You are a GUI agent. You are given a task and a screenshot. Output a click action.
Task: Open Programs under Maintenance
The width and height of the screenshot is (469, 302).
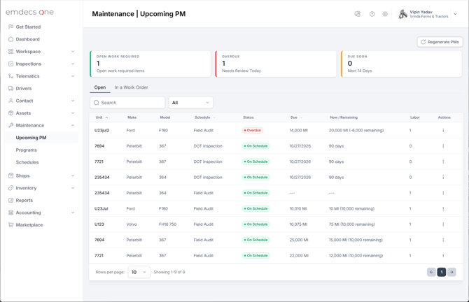pyautogui.click(x=27, y=150)
